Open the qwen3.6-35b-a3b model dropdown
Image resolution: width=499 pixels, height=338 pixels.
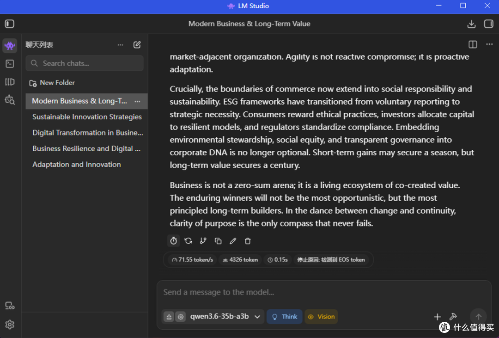[x=225, y=317]
